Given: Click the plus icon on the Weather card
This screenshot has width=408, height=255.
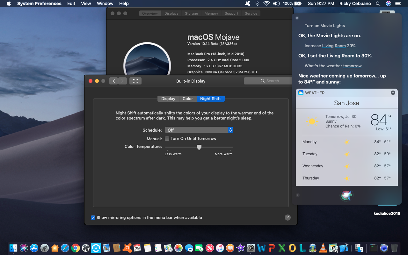Looking at the screenshot, I should (393, 93).
